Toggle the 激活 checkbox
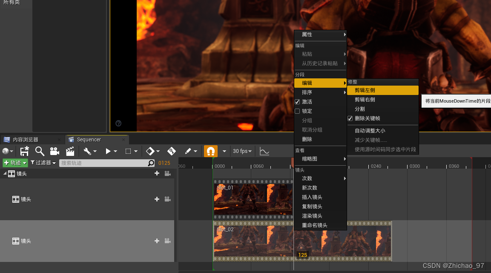This screenshot has height=273, width=491. [x=298, y=102]
